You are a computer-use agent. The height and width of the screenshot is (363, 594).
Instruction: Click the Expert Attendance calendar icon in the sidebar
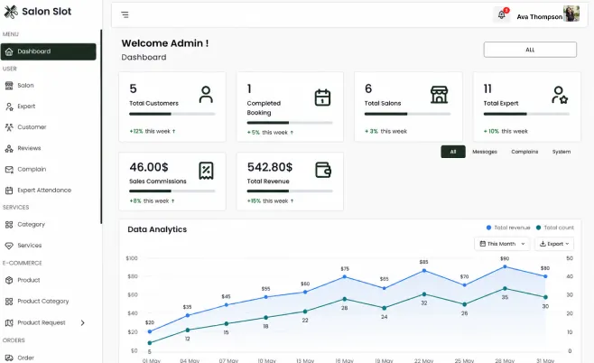tap(9, 191)
